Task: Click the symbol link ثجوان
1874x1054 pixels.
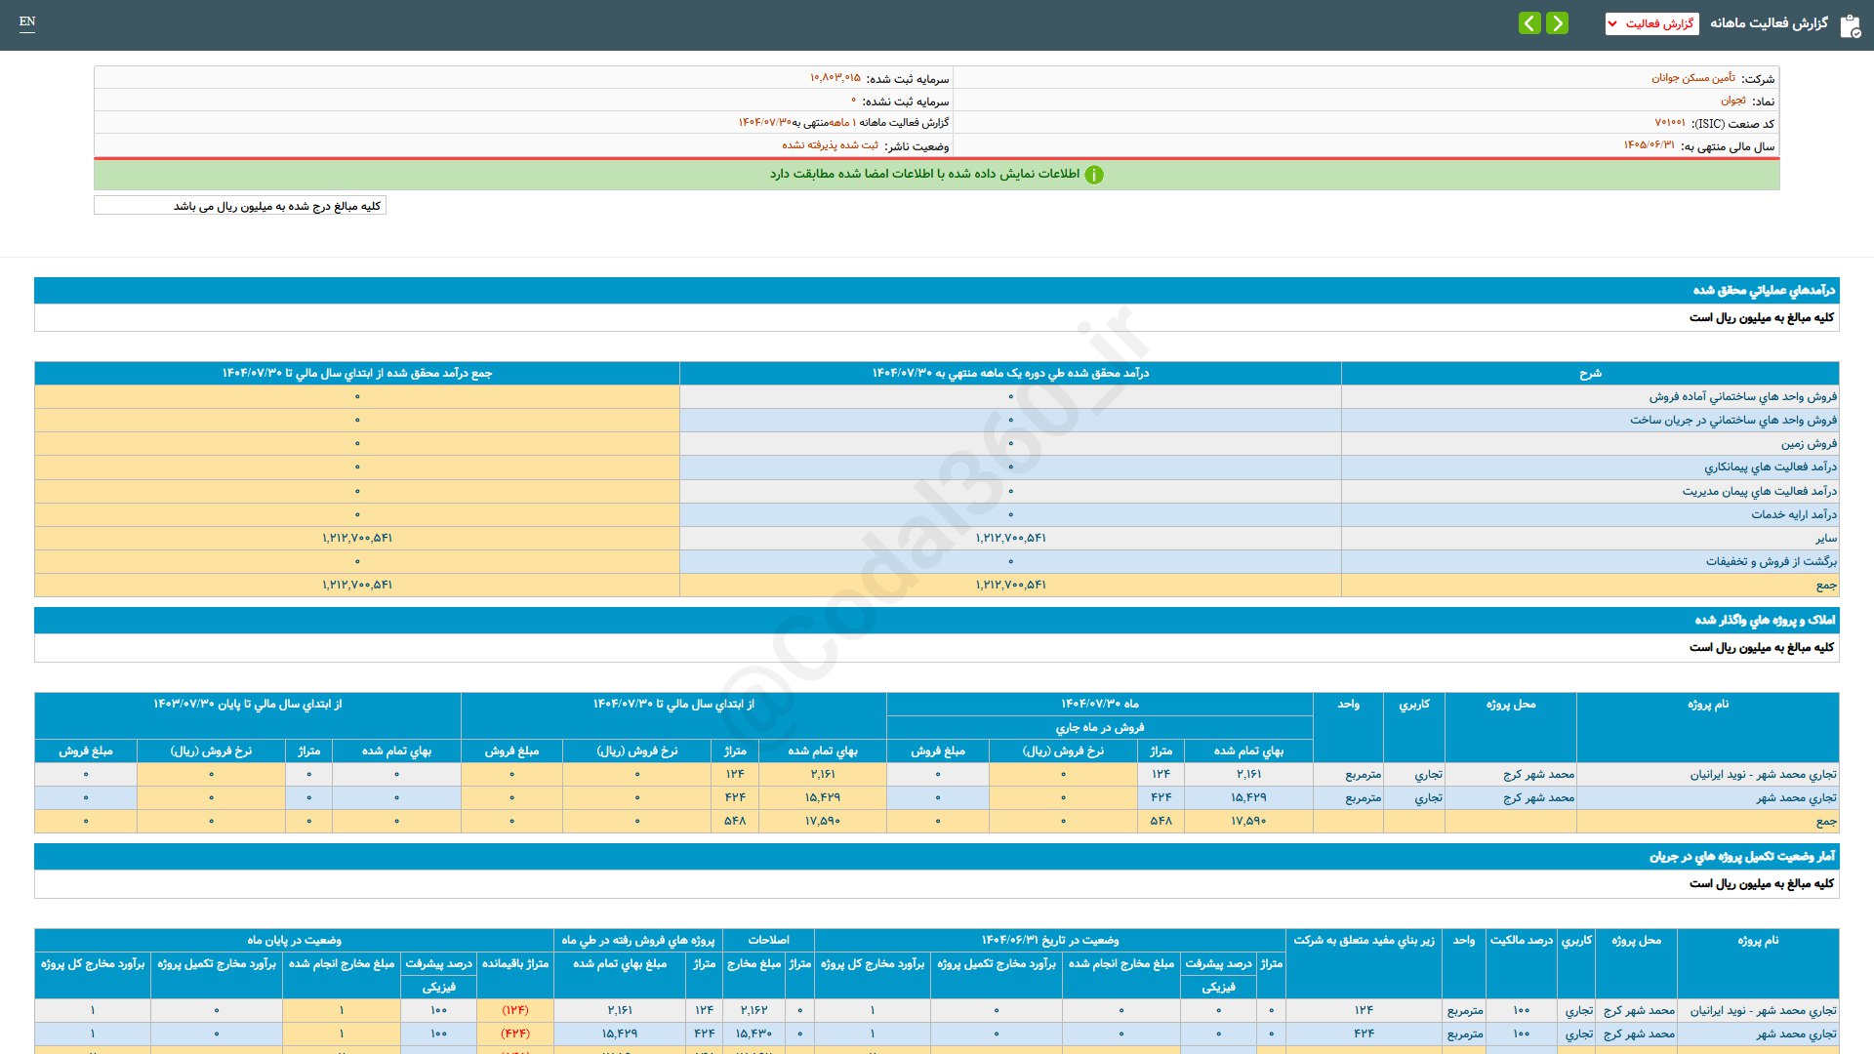Action: tap(1732, 101)
